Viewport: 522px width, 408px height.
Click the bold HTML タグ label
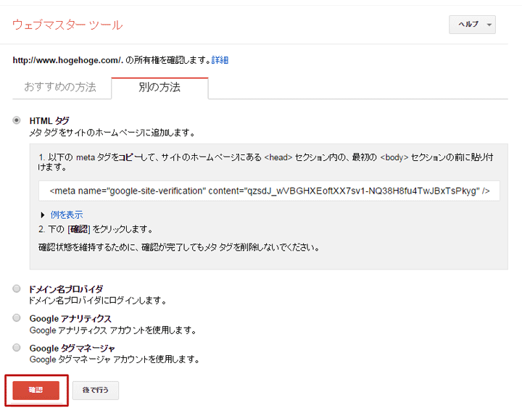(49, 120)
